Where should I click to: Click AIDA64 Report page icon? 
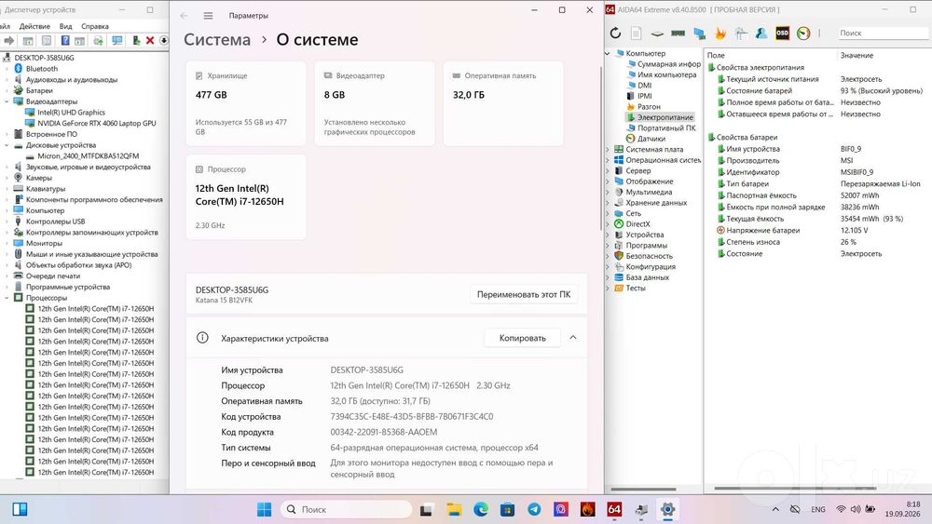coord(636,34)
